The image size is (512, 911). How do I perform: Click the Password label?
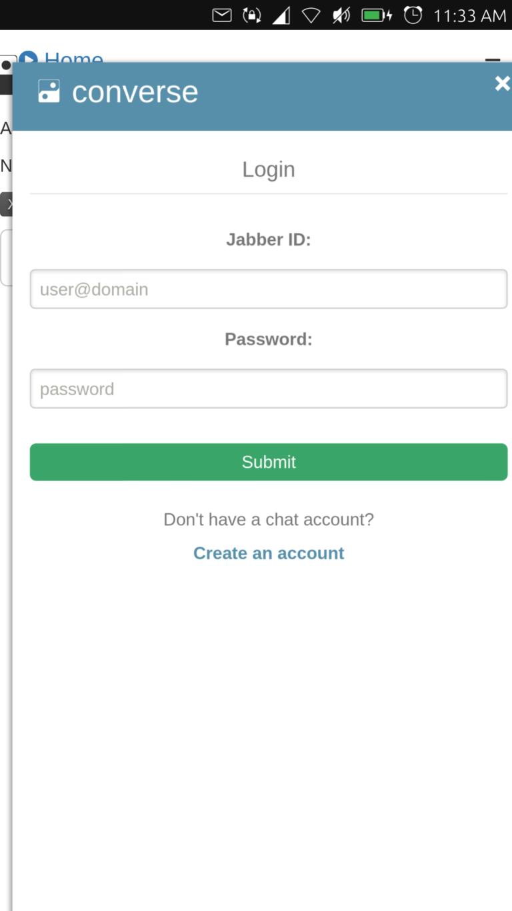pyautogui.click(x=269, y=339)
